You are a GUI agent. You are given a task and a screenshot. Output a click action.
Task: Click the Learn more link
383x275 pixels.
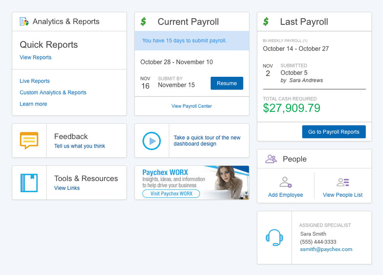tap(34, 104)
